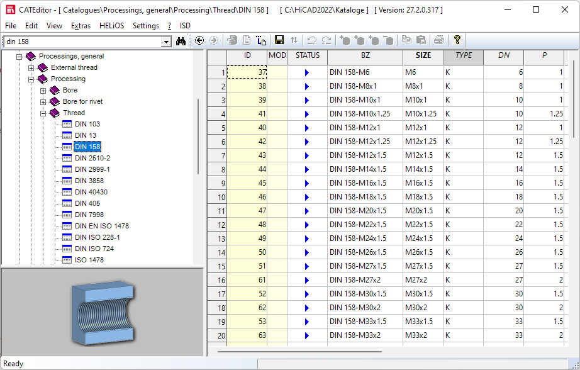
Task: Click the ID cell with value 61
Action: (247, 280)
